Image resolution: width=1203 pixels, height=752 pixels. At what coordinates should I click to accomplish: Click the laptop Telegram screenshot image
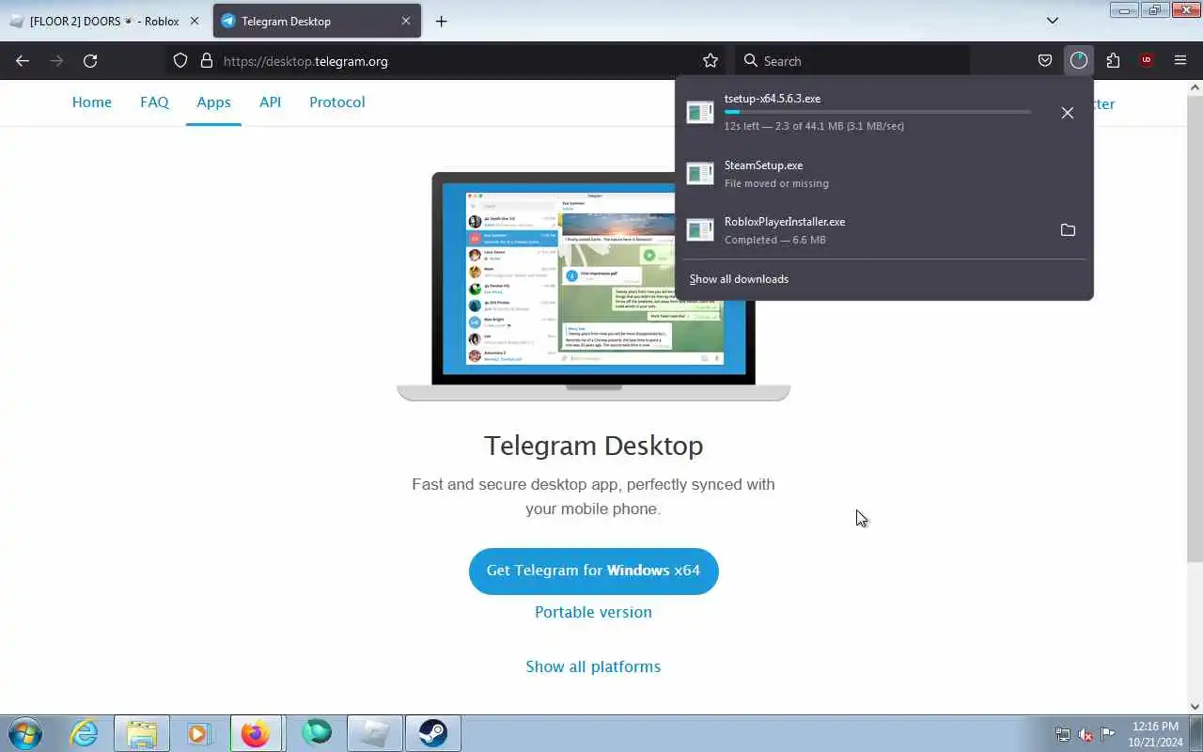[x=593, y=287]
